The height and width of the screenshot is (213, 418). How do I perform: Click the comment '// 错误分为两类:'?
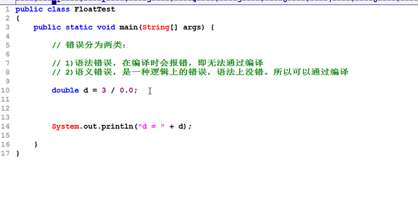pyautogui.click(x=89, y=45)
